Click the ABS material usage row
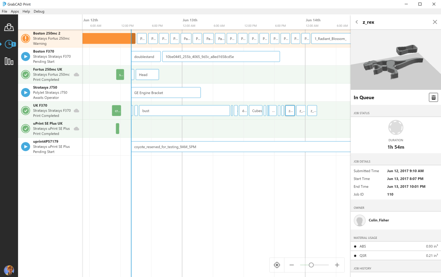The image size is (441, 277). click(396, 246)
